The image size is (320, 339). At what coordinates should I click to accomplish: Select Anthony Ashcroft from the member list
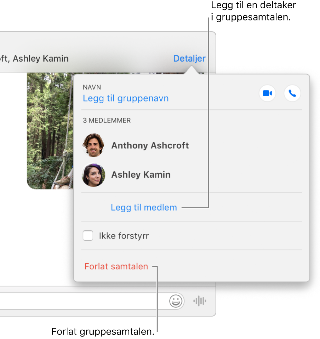click(150, 145)
